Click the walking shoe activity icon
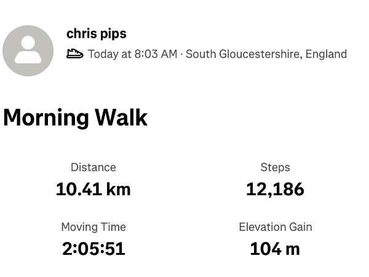 pyautogui.click(x=74, y=54)
